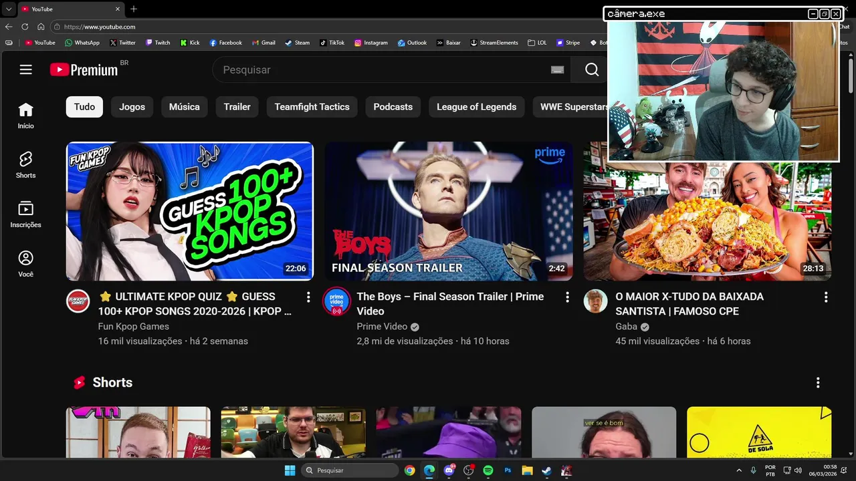
Task: Open a new browser tab
Action: 134,9
